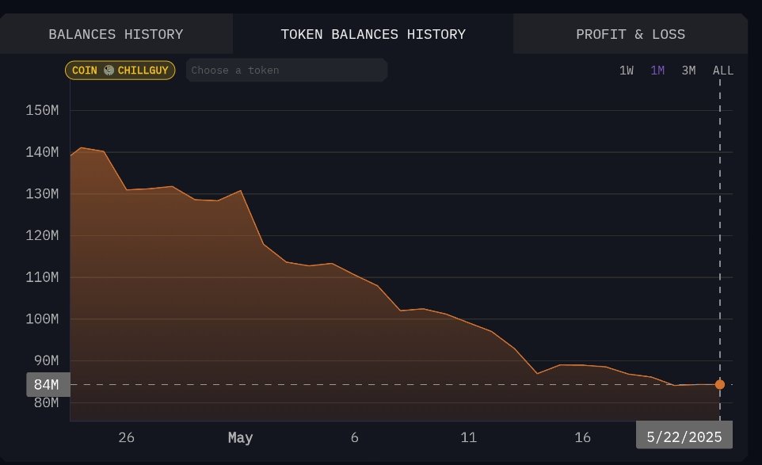
Task: Click the 6 date axis label
Action: (355, 437)
